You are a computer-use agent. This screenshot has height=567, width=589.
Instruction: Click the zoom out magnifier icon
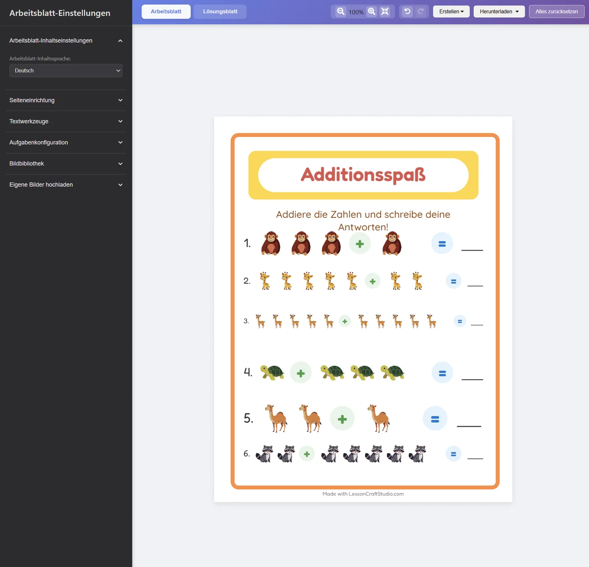coord(341,11)
